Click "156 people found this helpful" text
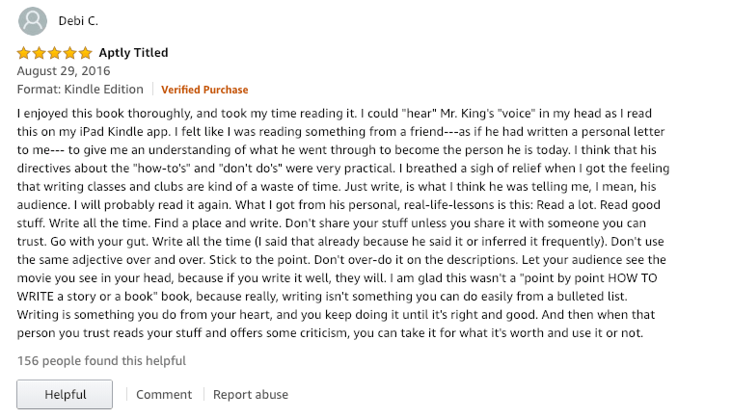The image size is (732, 419). [x=101, y=361]
